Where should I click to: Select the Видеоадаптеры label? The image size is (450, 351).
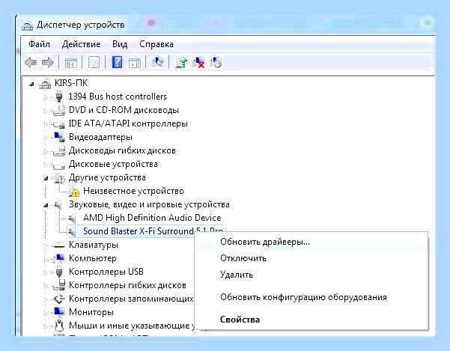(x=100, y=137)
